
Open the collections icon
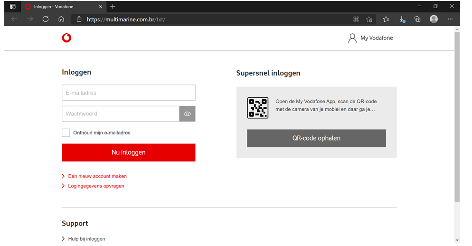pos(417,19)
